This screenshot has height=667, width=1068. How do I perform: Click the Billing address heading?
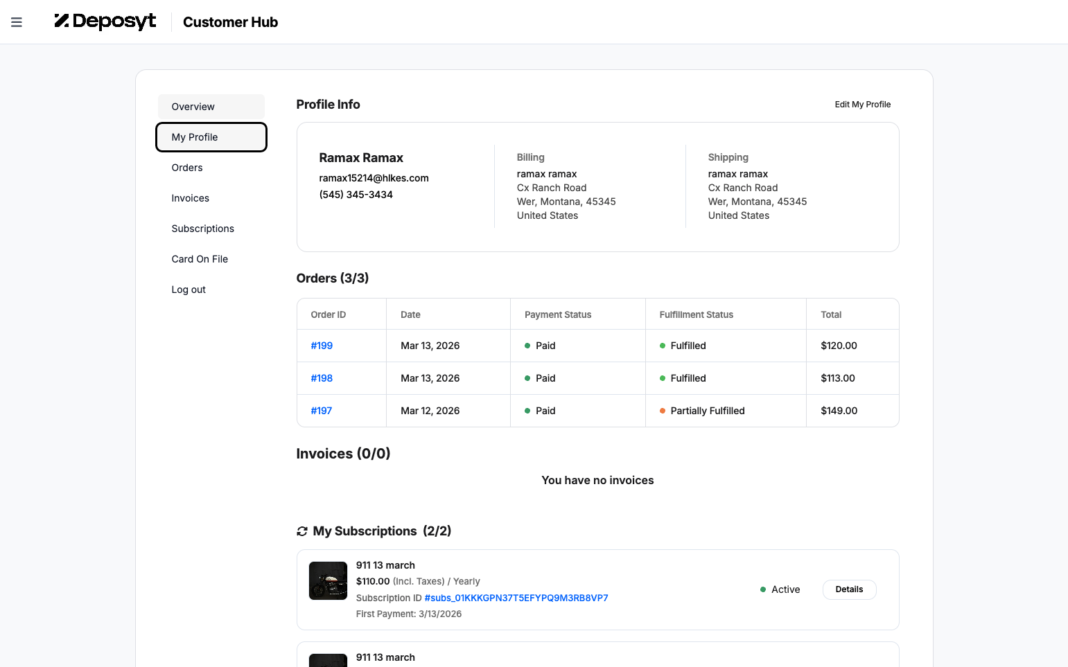530,157
